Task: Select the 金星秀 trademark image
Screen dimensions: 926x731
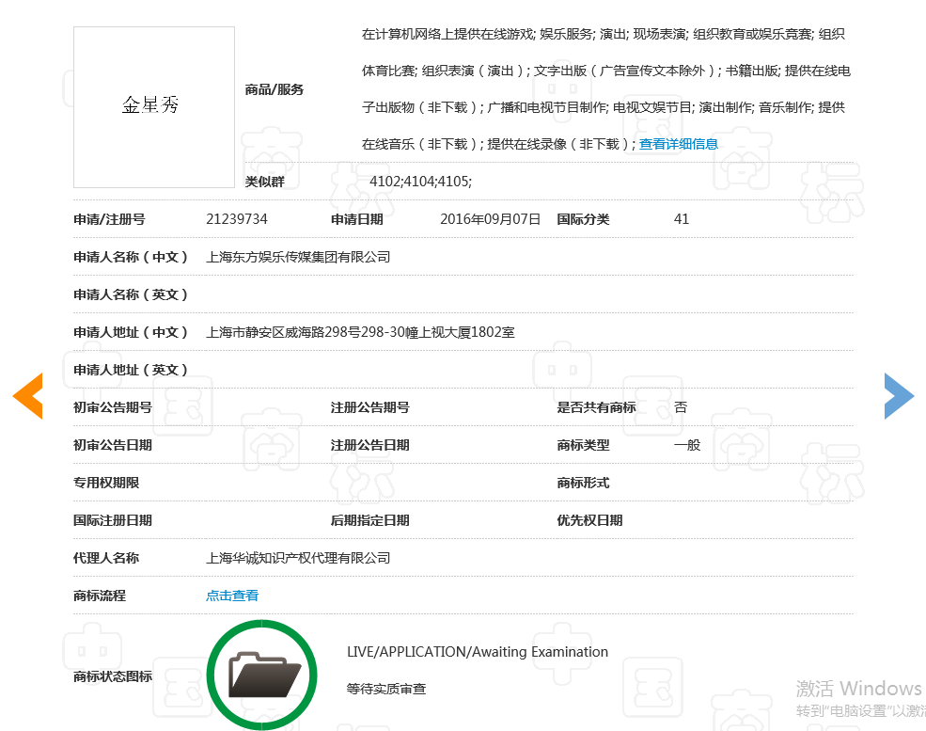Action: point(153,106)
